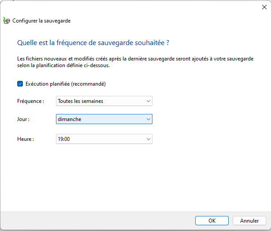Confirm the schedule with the OK button
The width and height of the screenshot is (271, 231).
click(x=212, y=220)
